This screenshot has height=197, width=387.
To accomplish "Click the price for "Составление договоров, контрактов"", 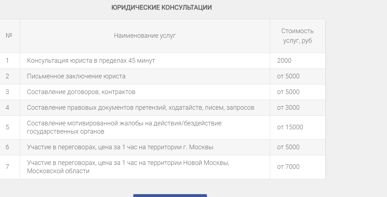I will [x=288, y=92].
